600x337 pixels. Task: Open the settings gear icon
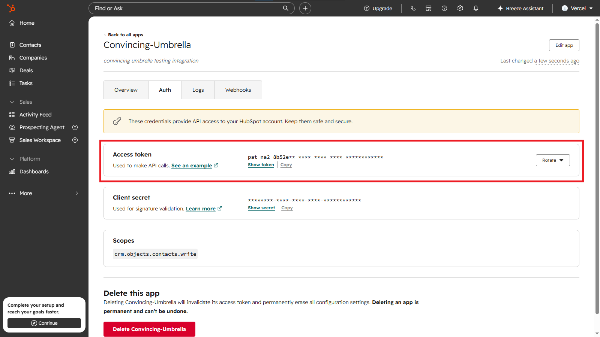point(460,8)
